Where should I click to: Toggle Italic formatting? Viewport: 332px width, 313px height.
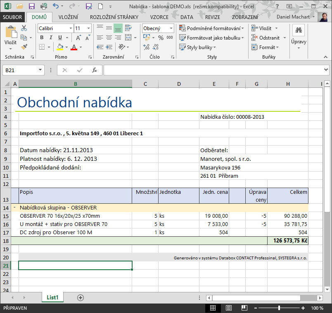51,38
